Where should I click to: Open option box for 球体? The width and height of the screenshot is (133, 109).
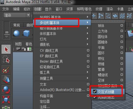pos(122,25)
